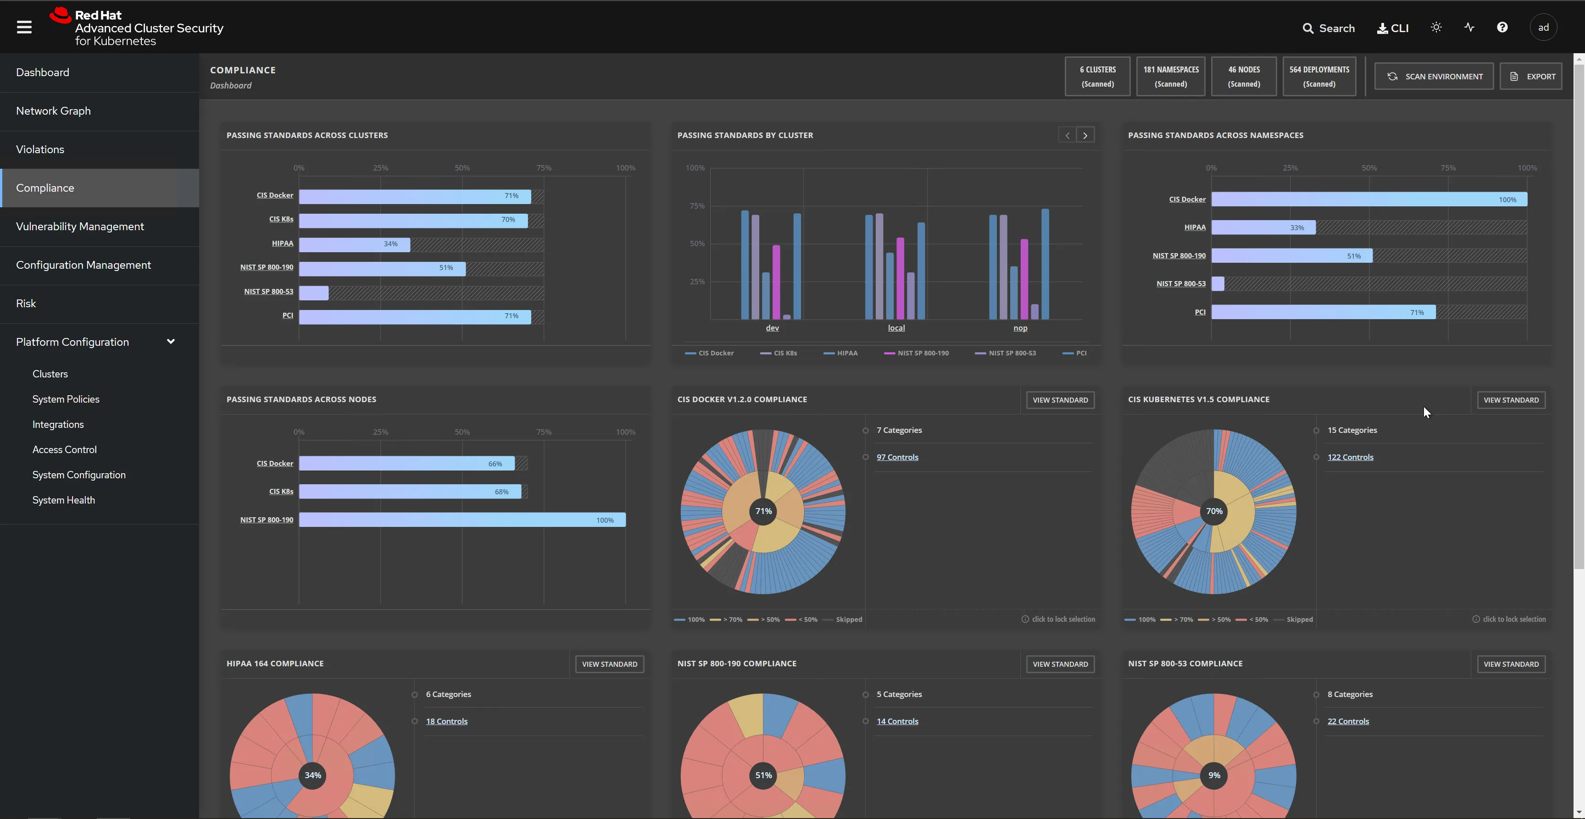This screenshot has height=819, width=1585.
Task: Open the 'ad' user avatar menu
Action: pos(1543,27)
